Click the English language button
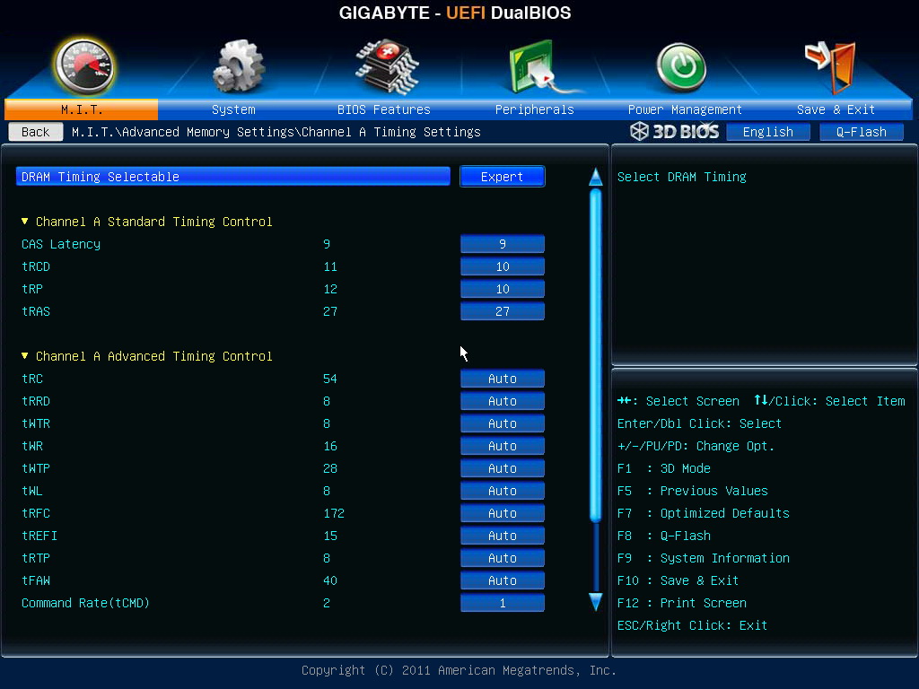The image size is (919, 689). [x=768, y=132]
